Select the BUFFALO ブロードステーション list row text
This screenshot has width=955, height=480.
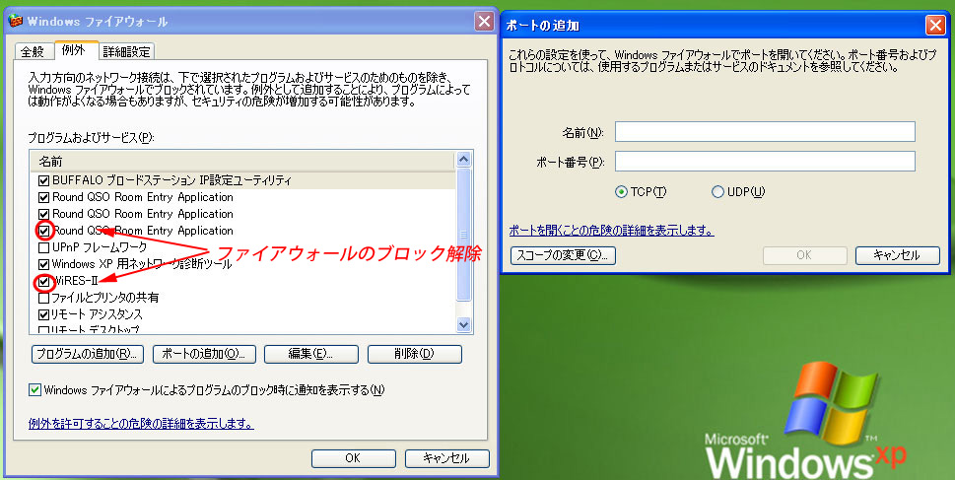(x=171, y=181)
